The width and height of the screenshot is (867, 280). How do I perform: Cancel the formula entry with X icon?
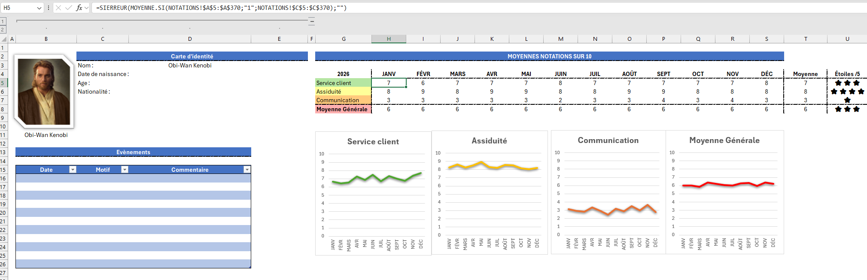[x=58, y=8]
